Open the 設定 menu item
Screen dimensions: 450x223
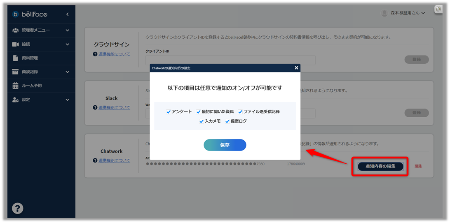pos(41,100)
